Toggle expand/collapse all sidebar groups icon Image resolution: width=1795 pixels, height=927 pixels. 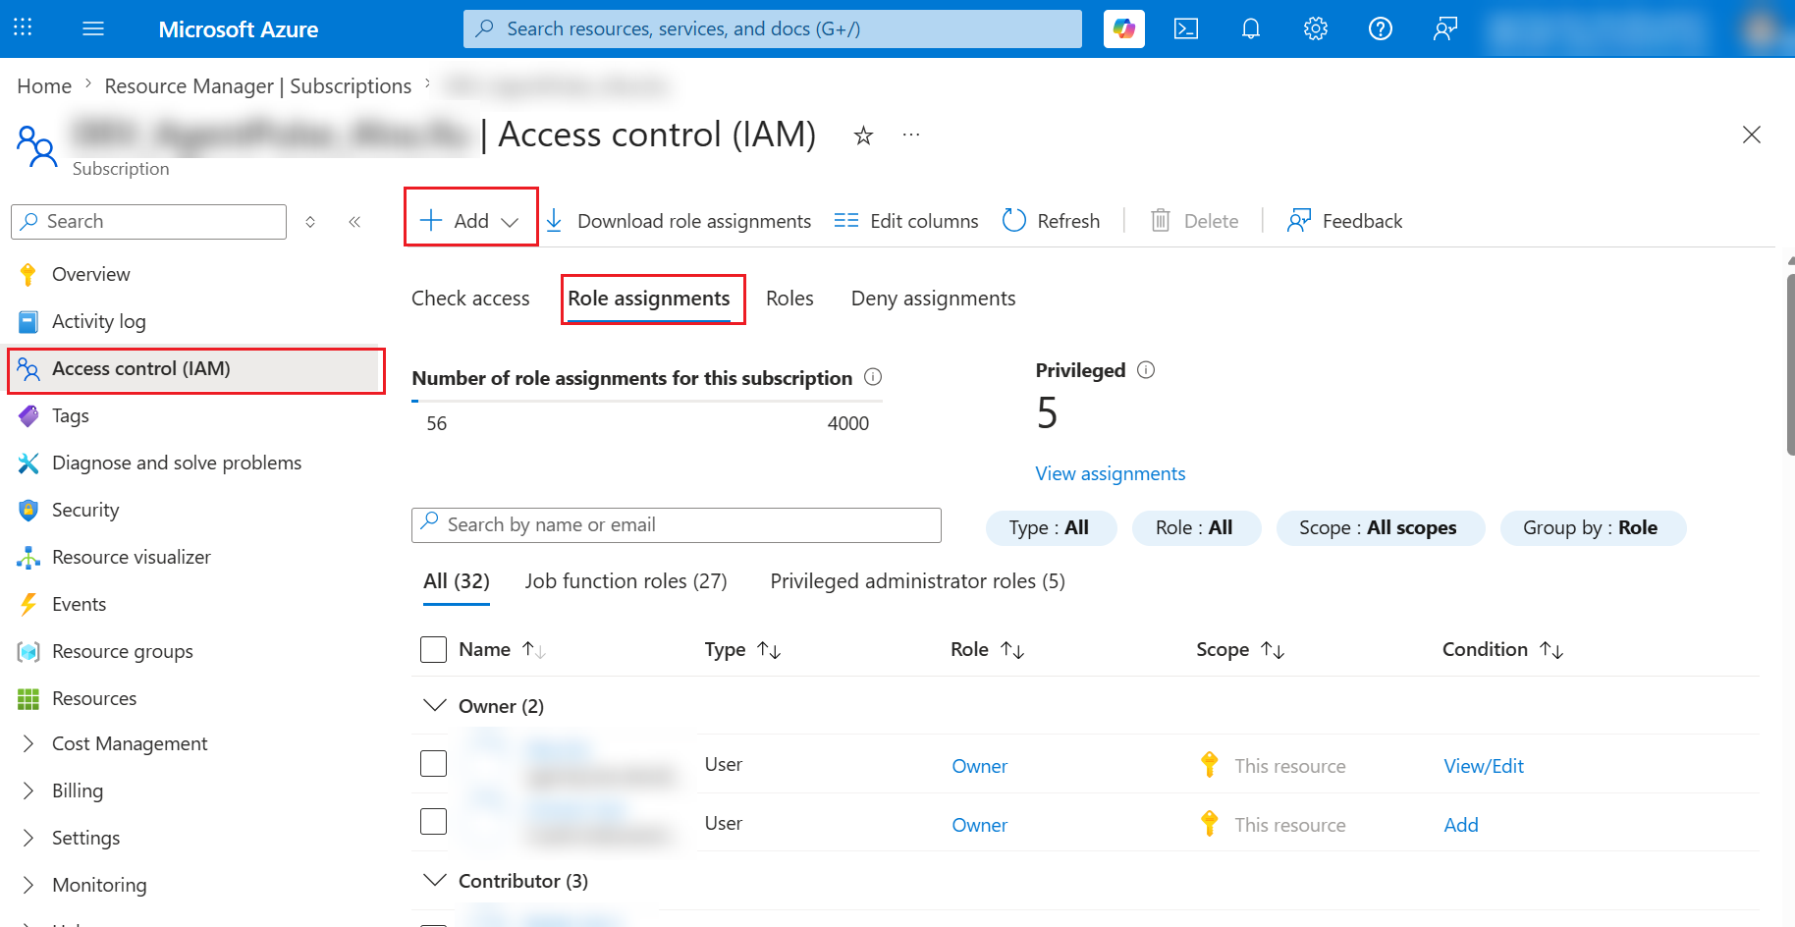pyautogui.click(x=310, y=222)
